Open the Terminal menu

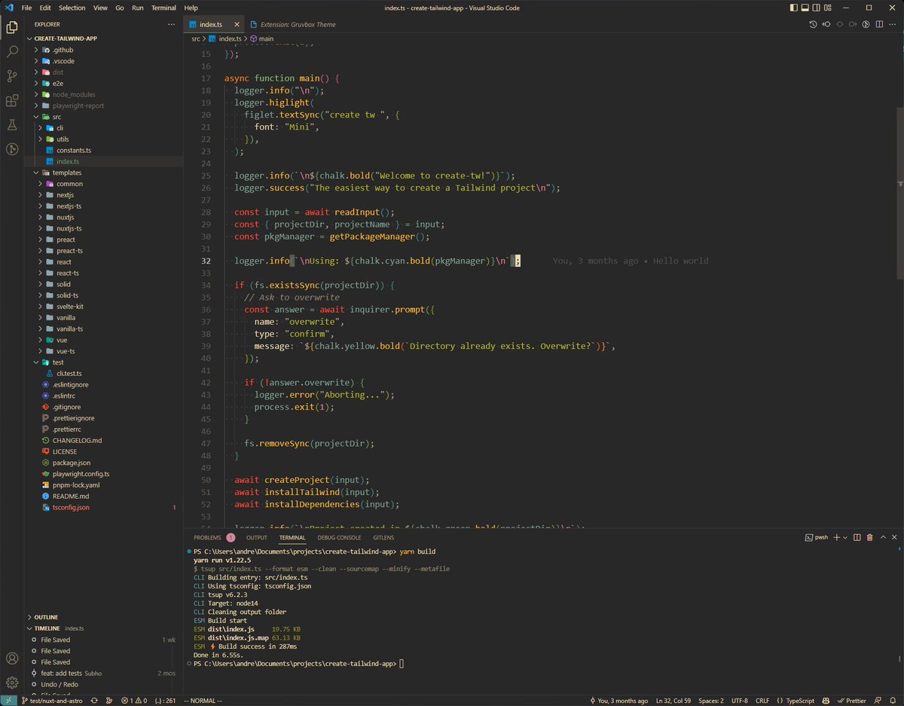(163, 8)
